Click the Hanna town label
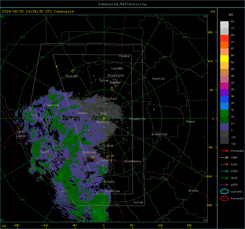Image resolution: width=245 pixels, height=229 pixels. [190, 121]
